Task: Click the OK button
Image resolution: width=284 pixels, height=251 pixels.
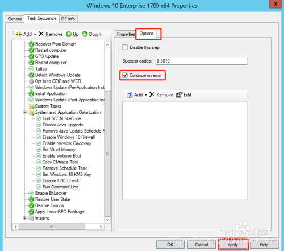Action: (x=170, y=245)
